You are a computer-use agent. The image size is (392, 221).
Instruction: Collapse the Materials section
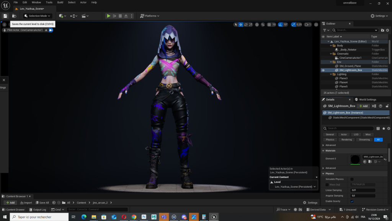coord(323,151)
